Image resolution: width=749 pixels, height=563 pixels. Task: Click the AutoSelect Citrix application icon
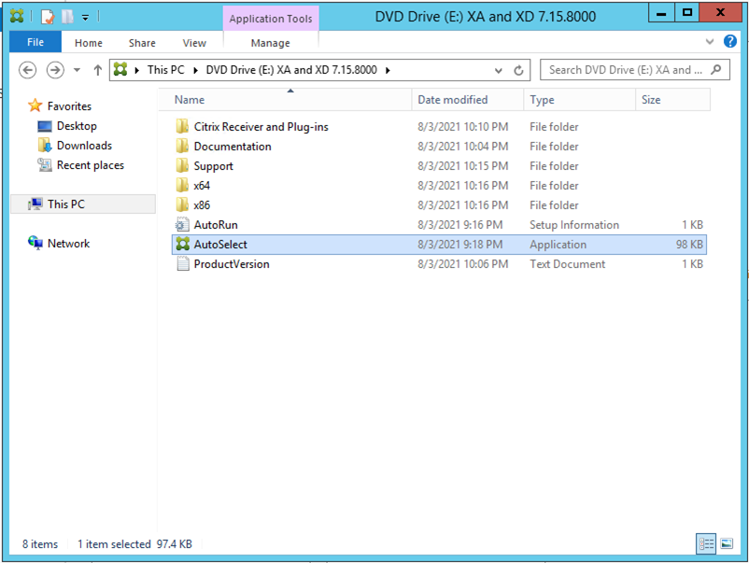[182, 244]
